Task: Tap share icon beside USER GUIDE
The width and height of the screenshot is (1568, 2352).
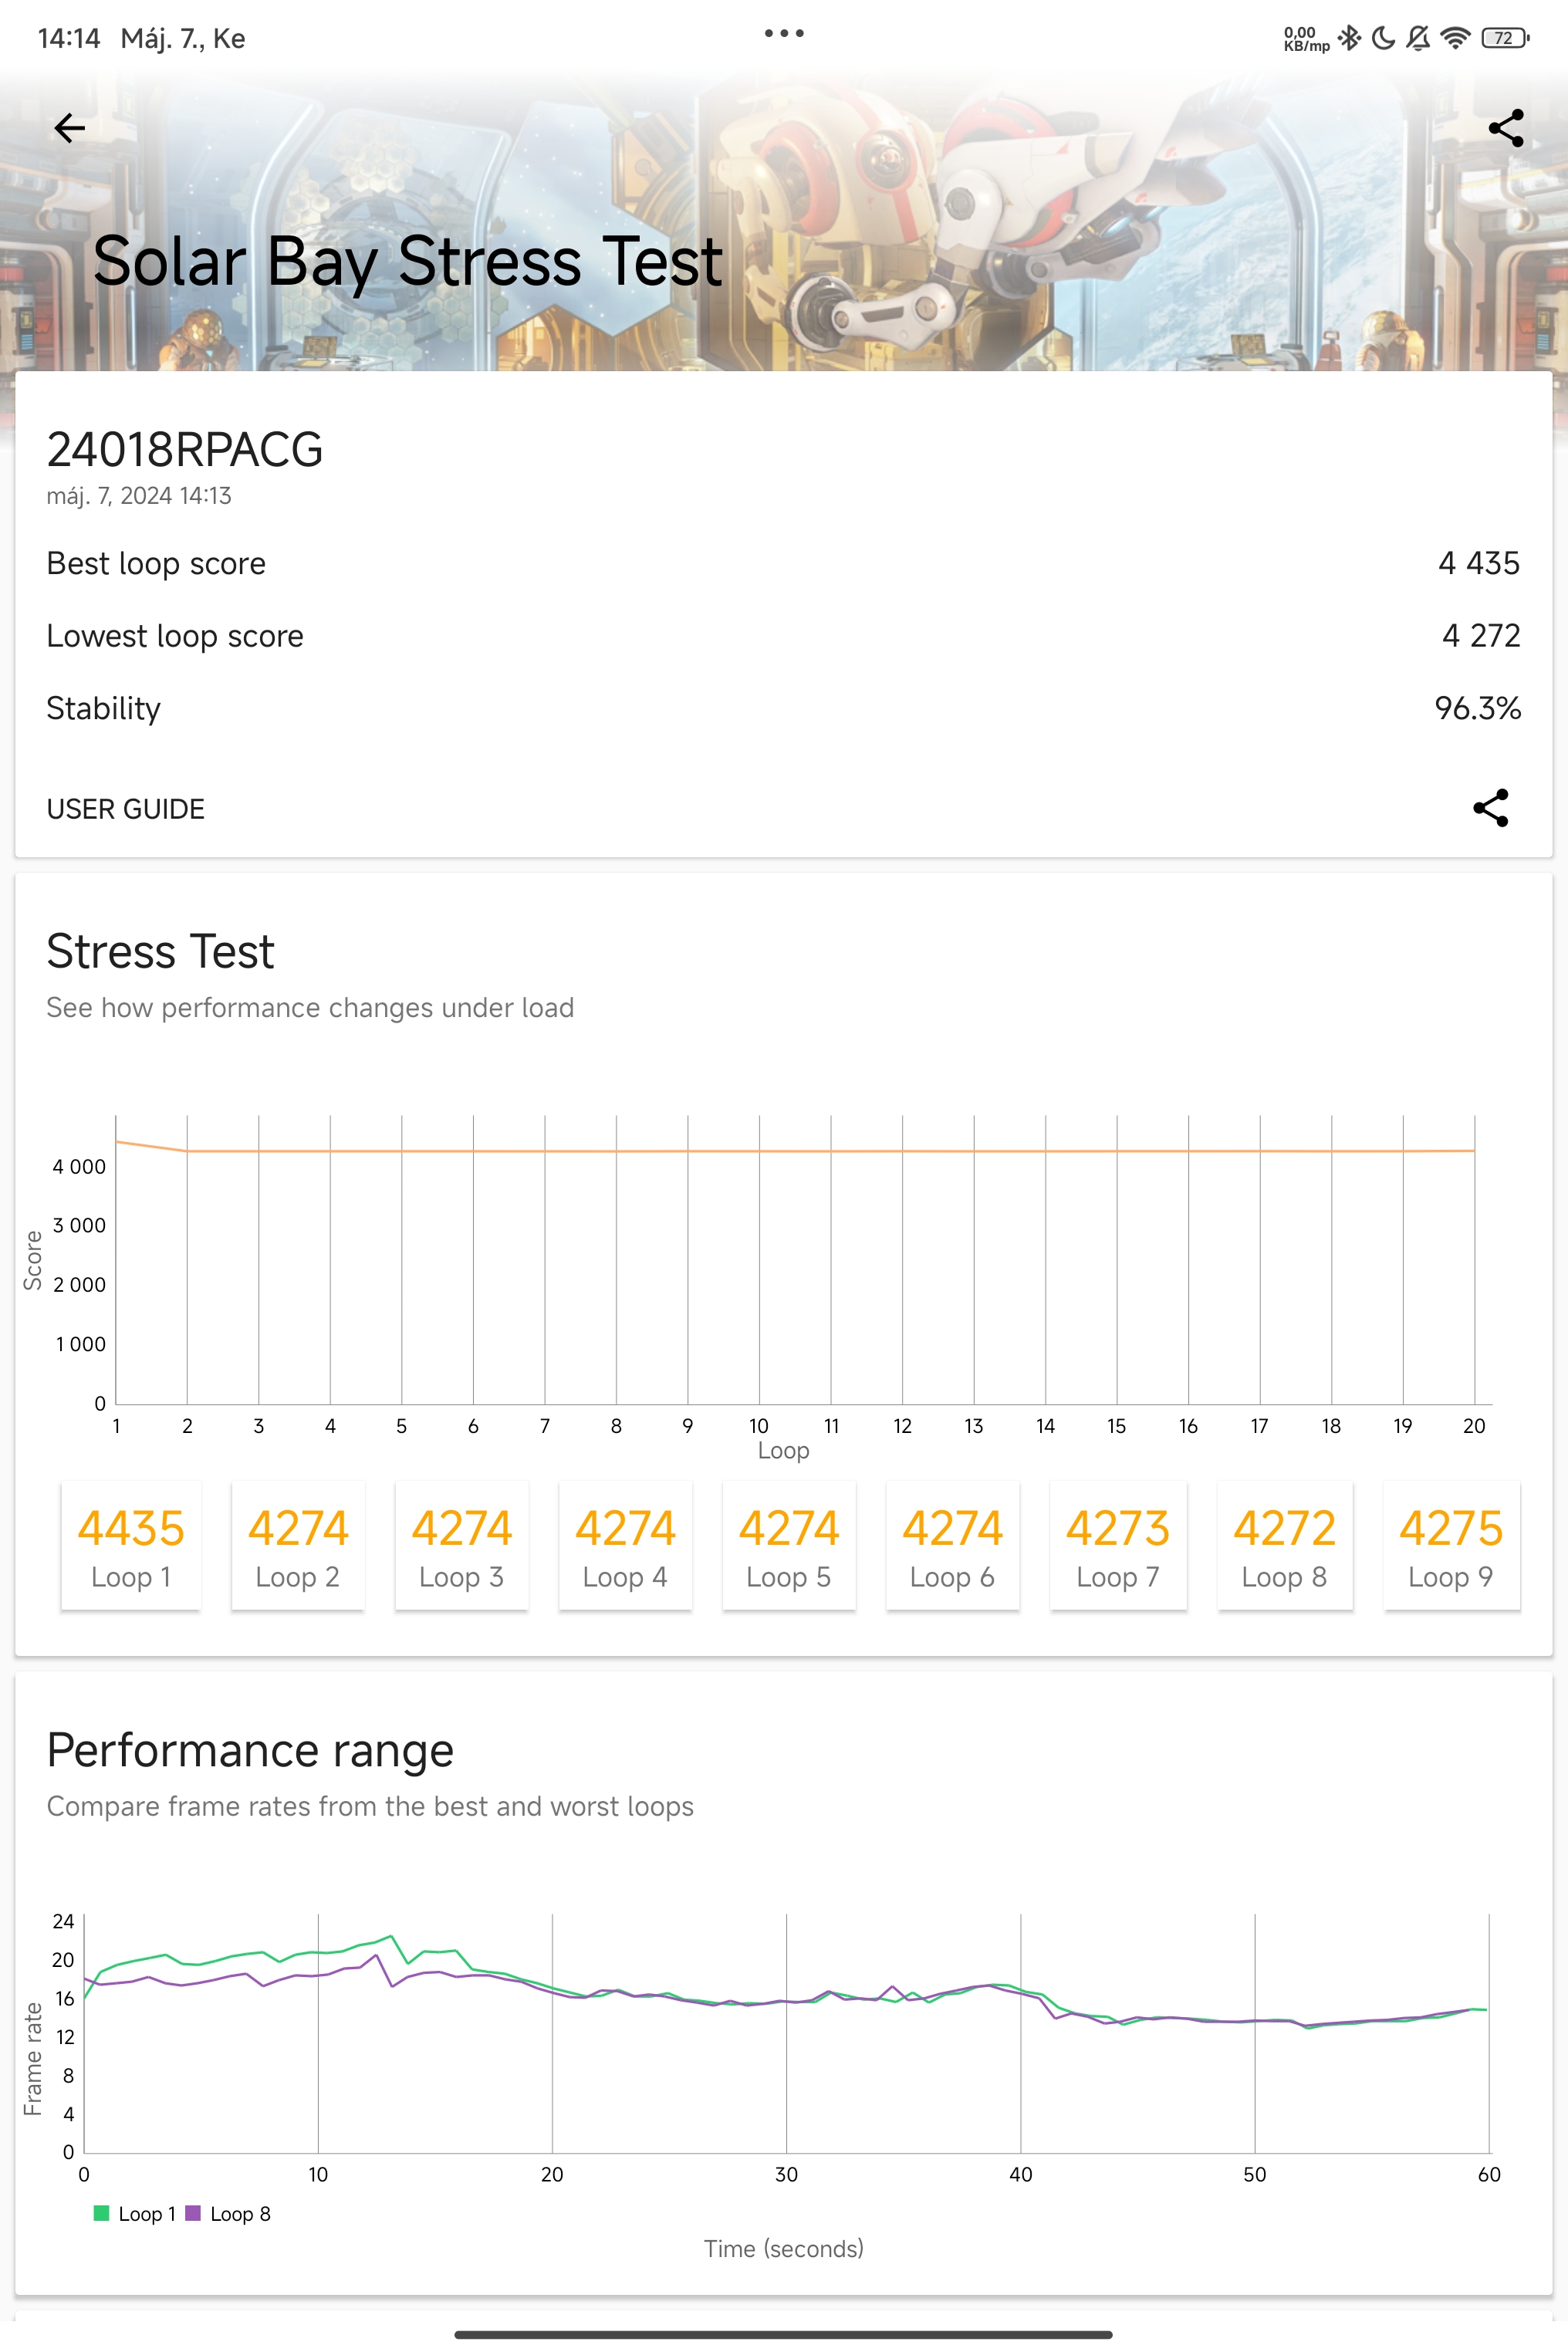Action: click(x=1490, y=808)
